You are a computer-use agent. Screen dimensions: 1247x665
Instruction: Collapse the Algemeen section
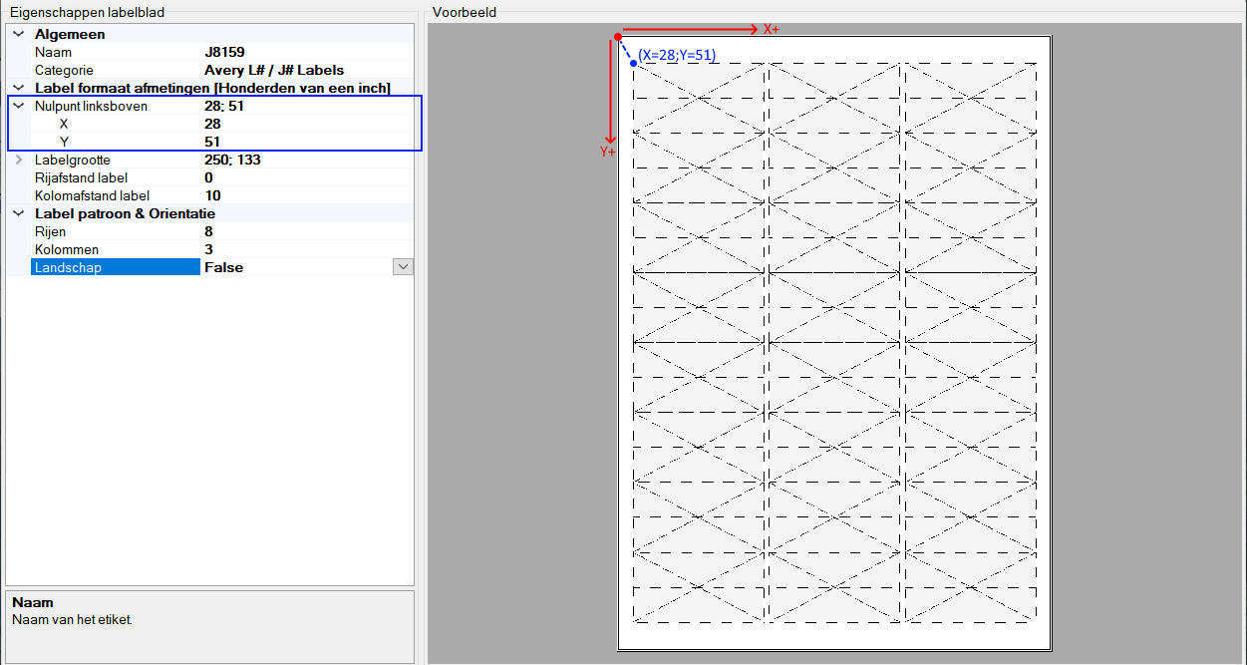(17, 33)
